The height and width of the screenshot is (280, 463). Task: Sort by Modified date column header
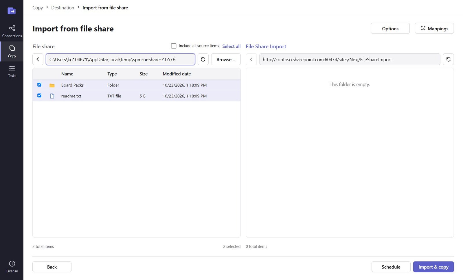tap(177, 74)
